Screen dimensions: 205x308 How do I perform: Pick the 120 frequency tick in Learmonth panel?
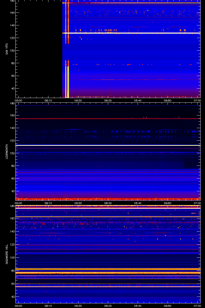(x=12, y=141)
